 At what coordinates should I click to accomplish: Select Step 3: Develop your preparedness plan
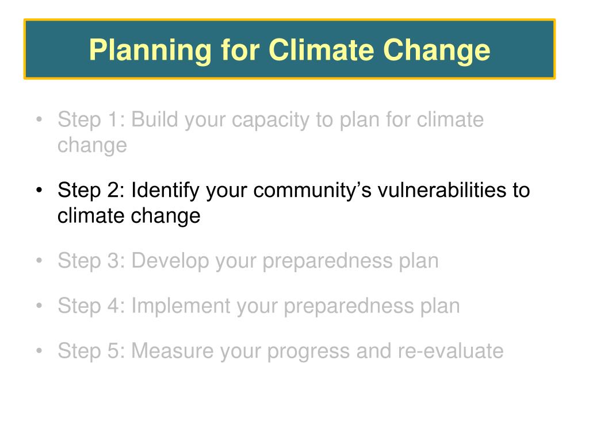tap(248, 261)
